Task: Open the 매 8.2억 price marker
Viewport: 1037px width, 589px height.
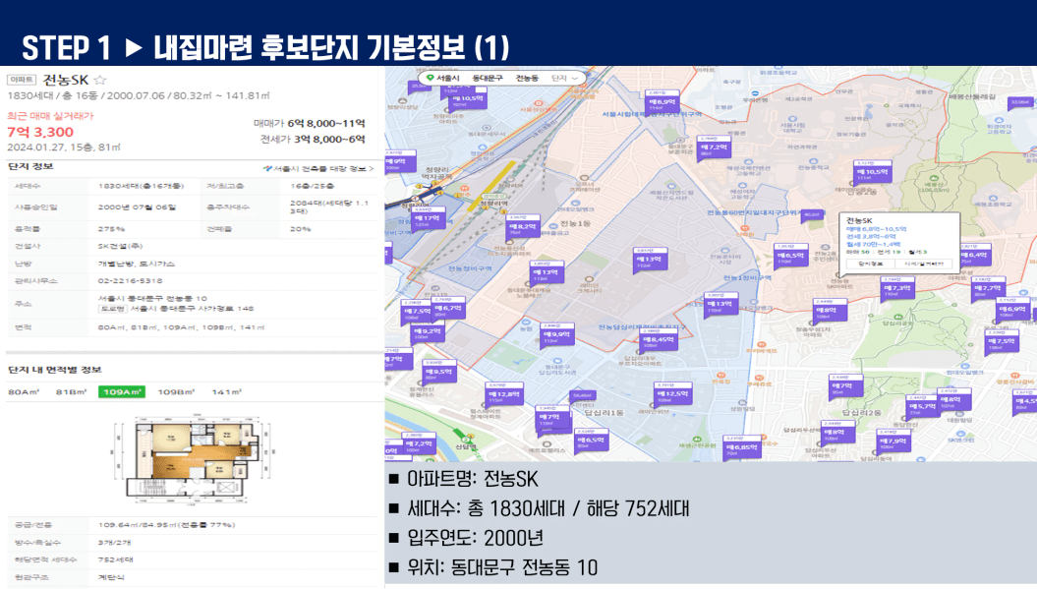Action: pyautogui.click(x=523, y=227)
